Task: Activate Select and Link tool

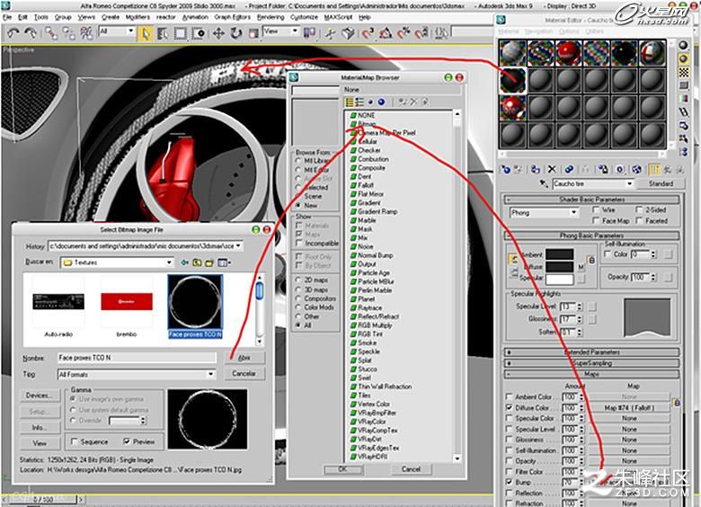Action: 51,33
